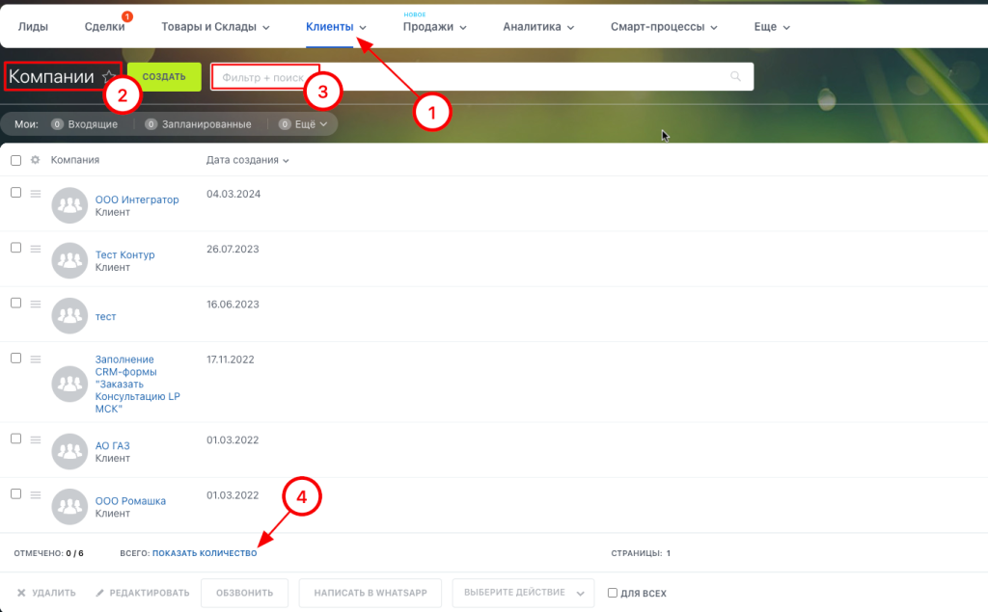Add Компании page to favorites via star icon
Image resolution: width=988 pixels, height=612 pixels.
[108, 74]
